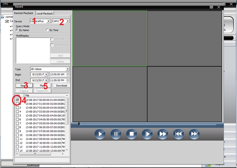Toggle the Synchronous checkbox
This screenshot has height=168, width=237.
coord(52,45)
